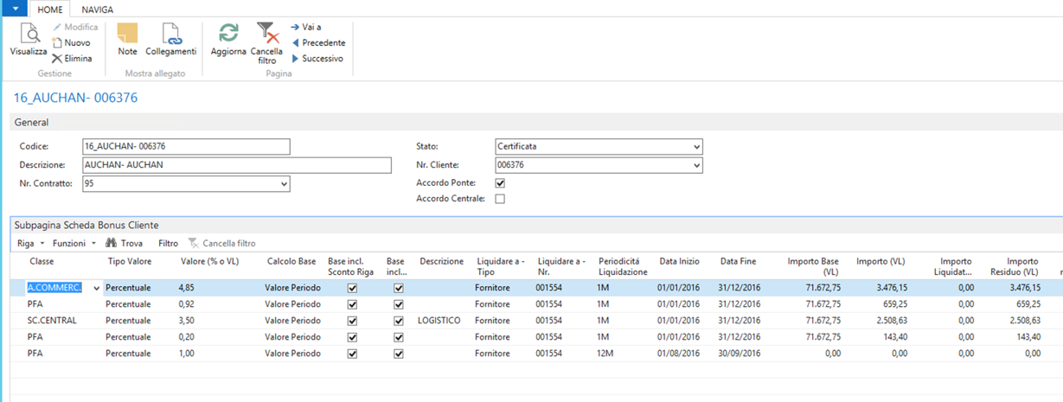Sort by Calcolo Base column header
The image size is (1063, 402).
tap(291, 261)
